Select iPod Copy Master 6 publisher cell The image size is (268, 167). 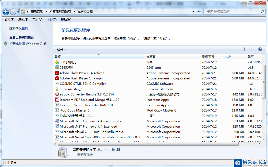[161, 110]
